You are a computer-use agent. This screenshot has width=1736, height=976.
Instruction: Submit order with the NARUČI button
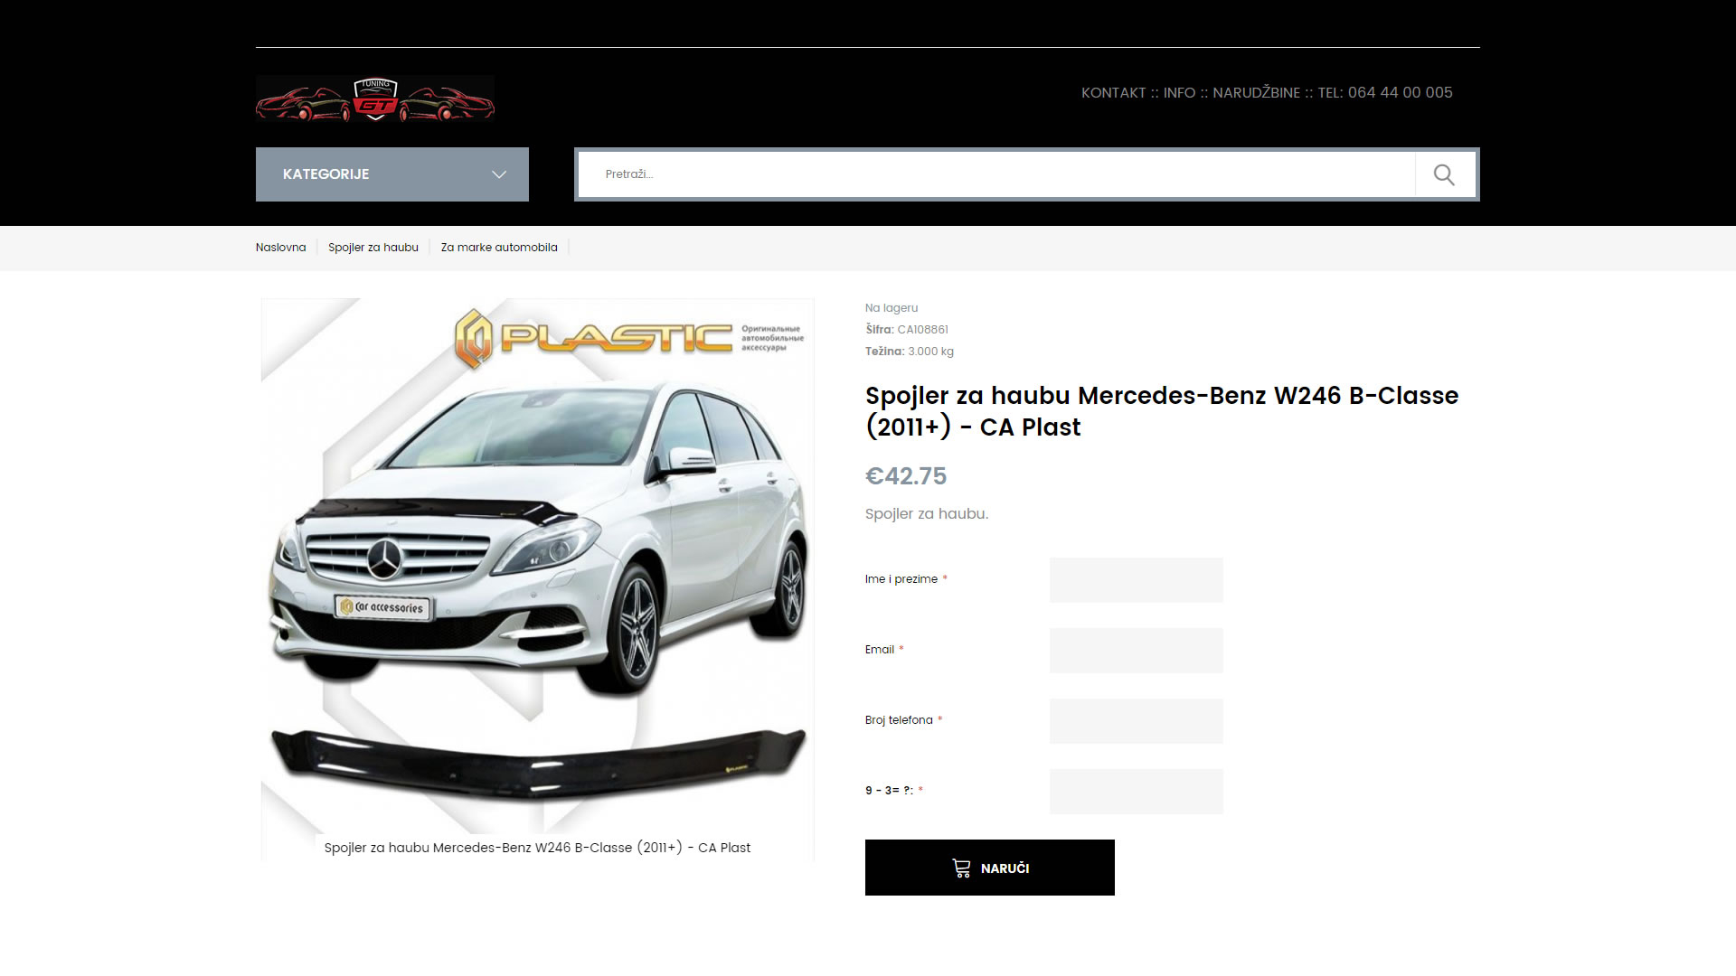(x=990, y=868)
